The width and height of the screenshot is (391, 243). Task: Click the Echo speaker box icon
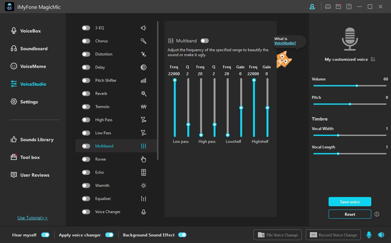tap(143, 172)
